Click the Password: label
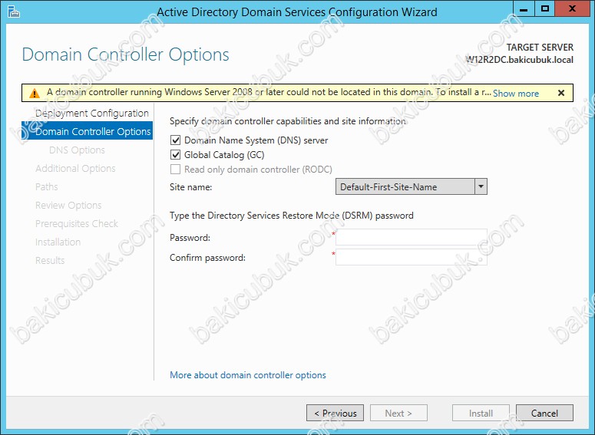 coord(190,238)
